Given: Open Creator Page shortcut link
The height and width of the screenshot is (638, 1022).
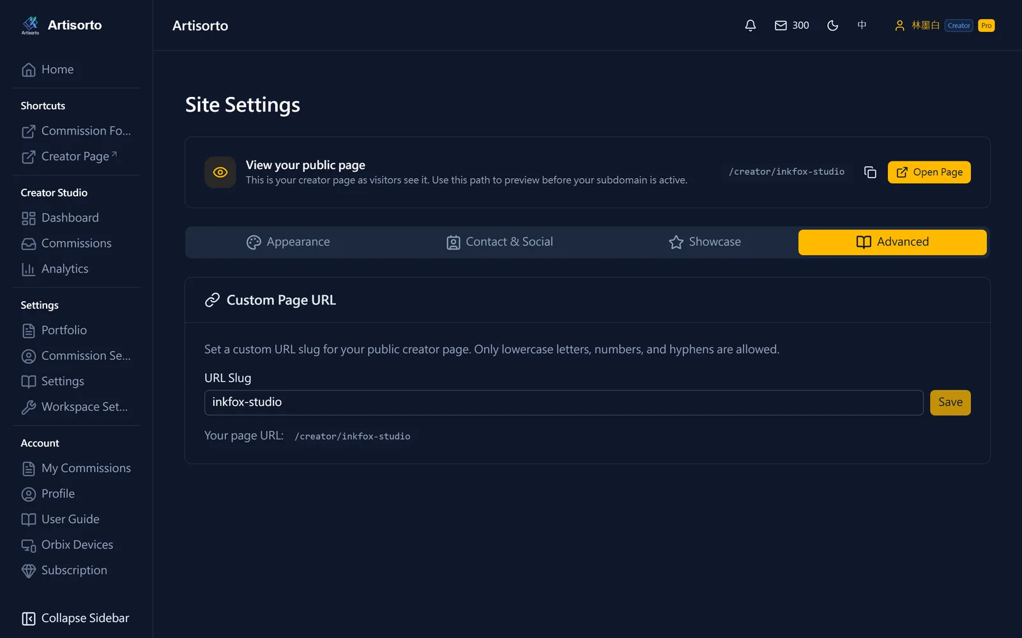Looking at the screenshot, I should click(77, 156).
